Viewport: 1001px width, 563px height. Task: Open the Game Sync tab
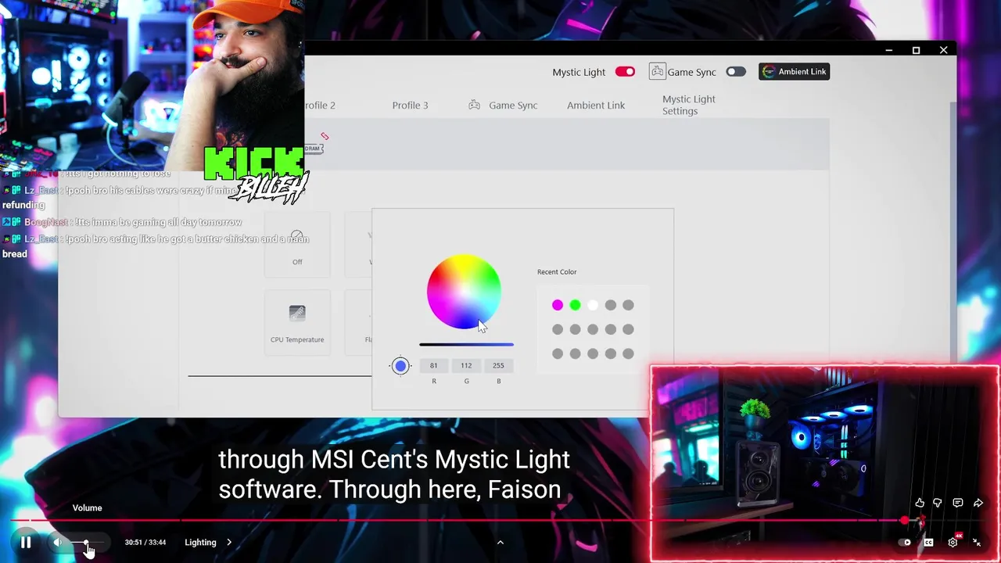(x=513, y=105)
